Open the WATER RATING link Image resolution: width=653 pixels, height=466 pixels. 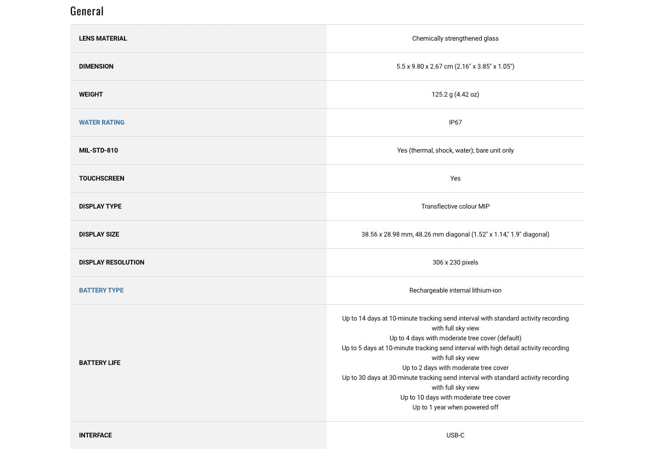pyautogui.click(x=102, y=122)
